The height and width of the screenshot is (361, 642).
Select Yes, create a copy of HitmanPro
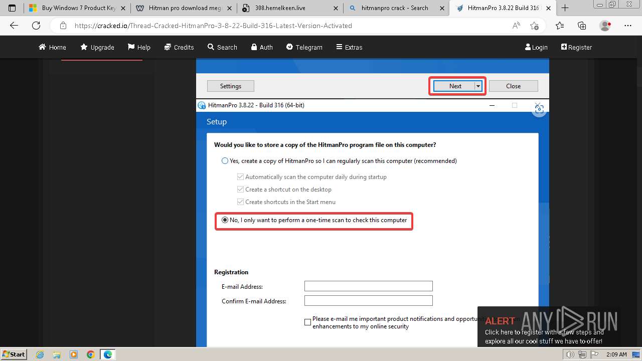point(225,161)
